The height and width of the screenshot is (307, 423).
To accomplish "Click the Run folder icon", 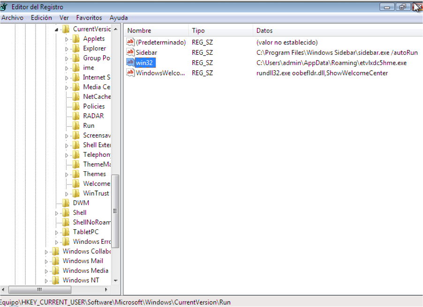I will point(76,126).
